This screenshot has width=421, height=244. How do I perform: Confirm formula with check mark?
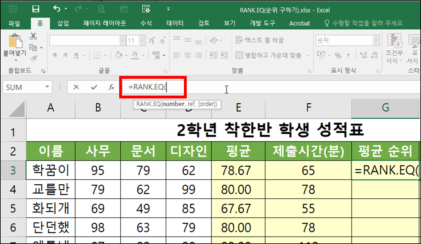pyautogui.click(x=94, y=87)
